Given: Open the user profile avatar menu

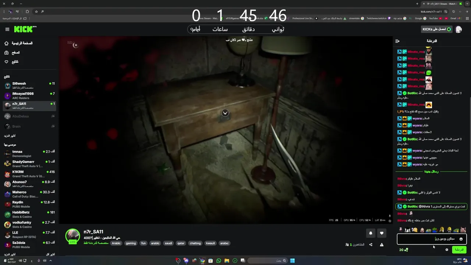Looking at the screenshot, I should pyautogui.click(x=458, y=29).
